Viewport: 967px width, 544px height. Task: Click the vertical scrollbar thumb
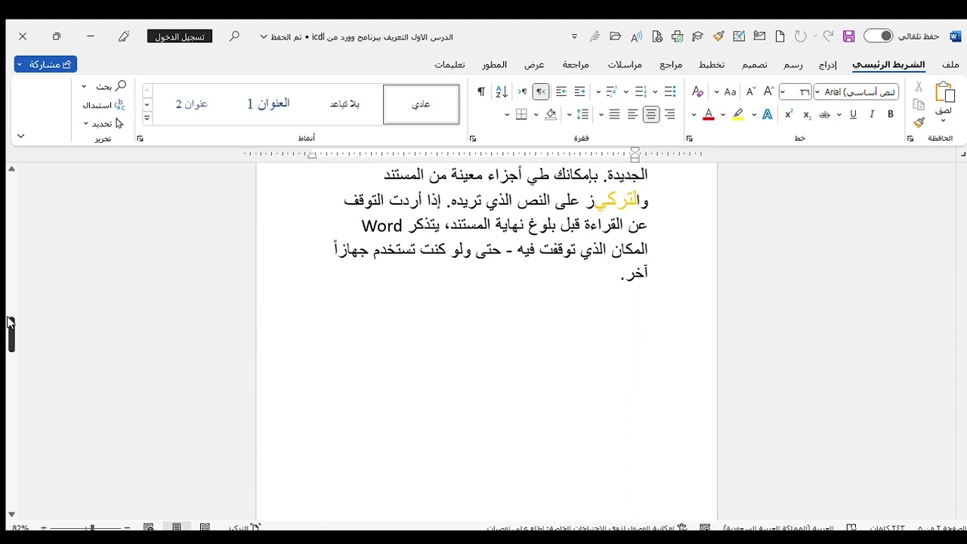click(x=11, y=334)
